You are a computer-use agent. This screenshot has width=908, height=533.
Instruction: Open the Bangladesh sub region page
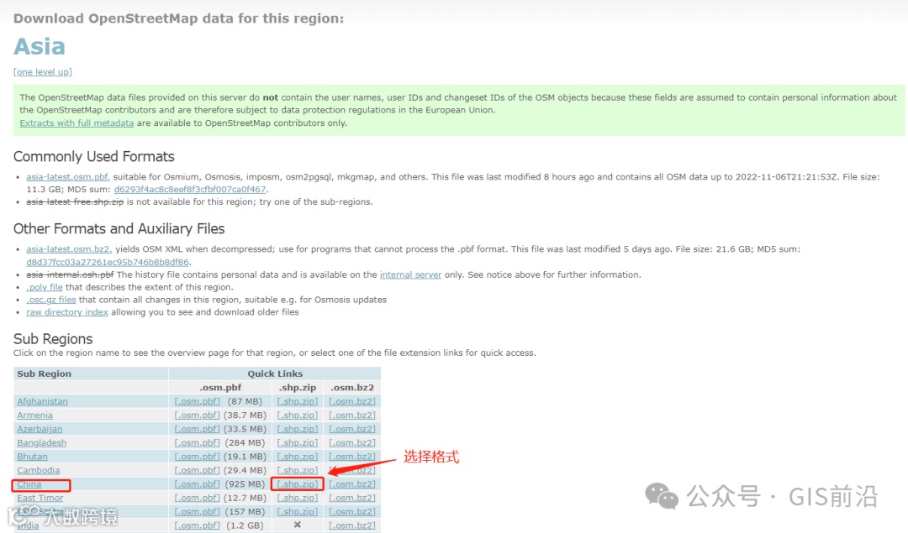tap(42, 443)
